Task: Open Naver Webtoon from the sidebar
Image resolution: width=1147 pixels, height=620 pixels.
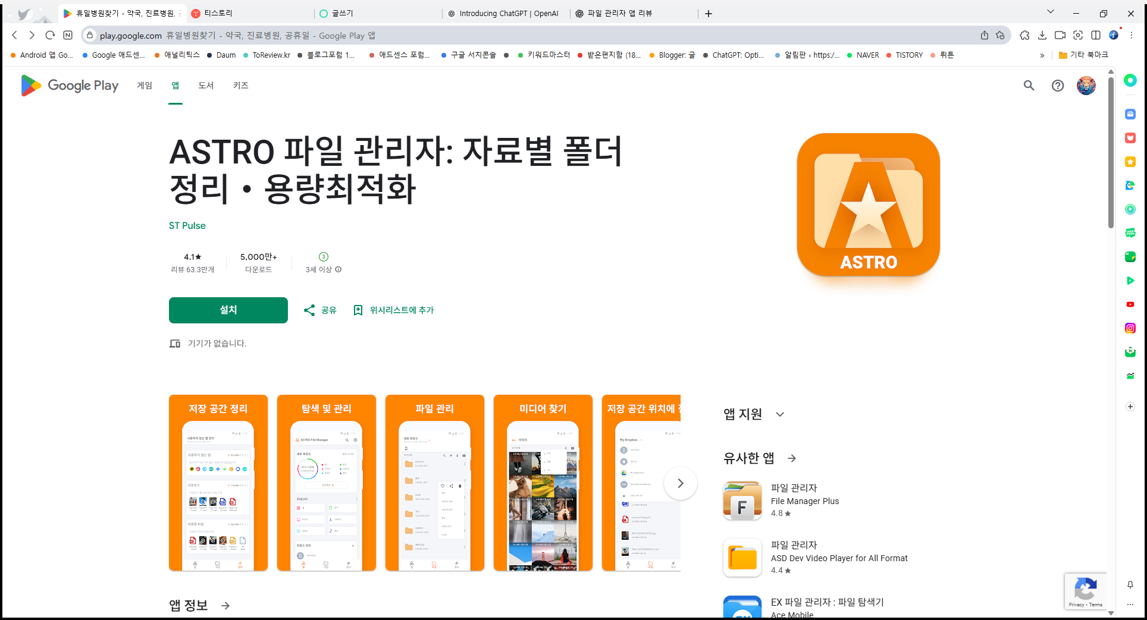Action: (1130, 233)
